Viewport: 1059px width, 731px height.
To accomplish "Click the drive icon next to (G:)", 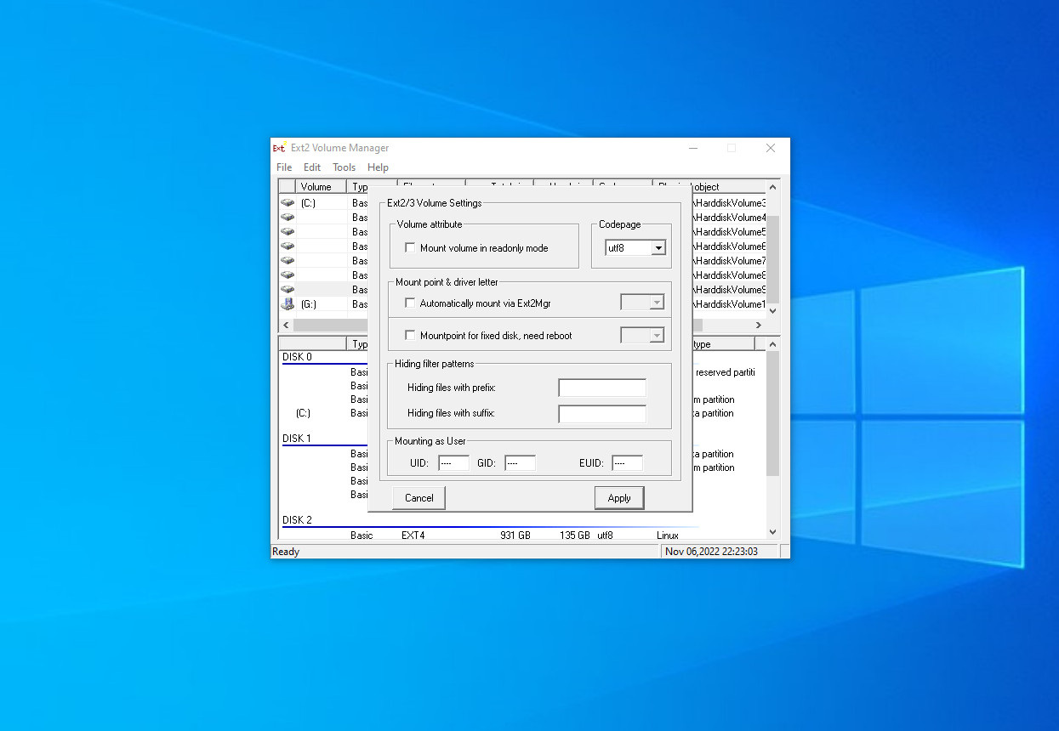I will [287, 303].
